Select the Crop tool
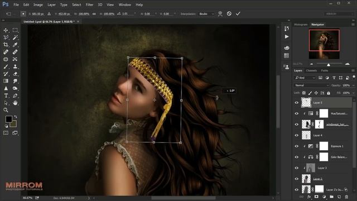 point(6,45)
